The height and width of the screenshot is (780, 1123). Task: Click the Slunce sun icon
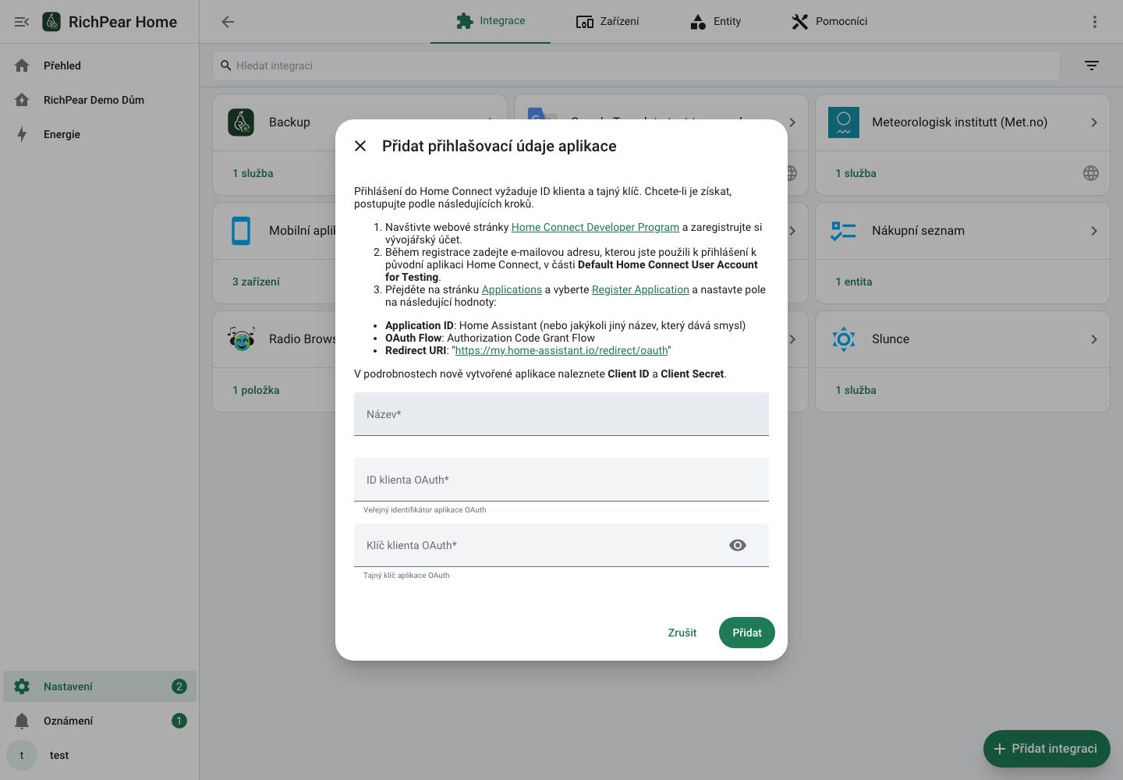click(x=844, y=339)
